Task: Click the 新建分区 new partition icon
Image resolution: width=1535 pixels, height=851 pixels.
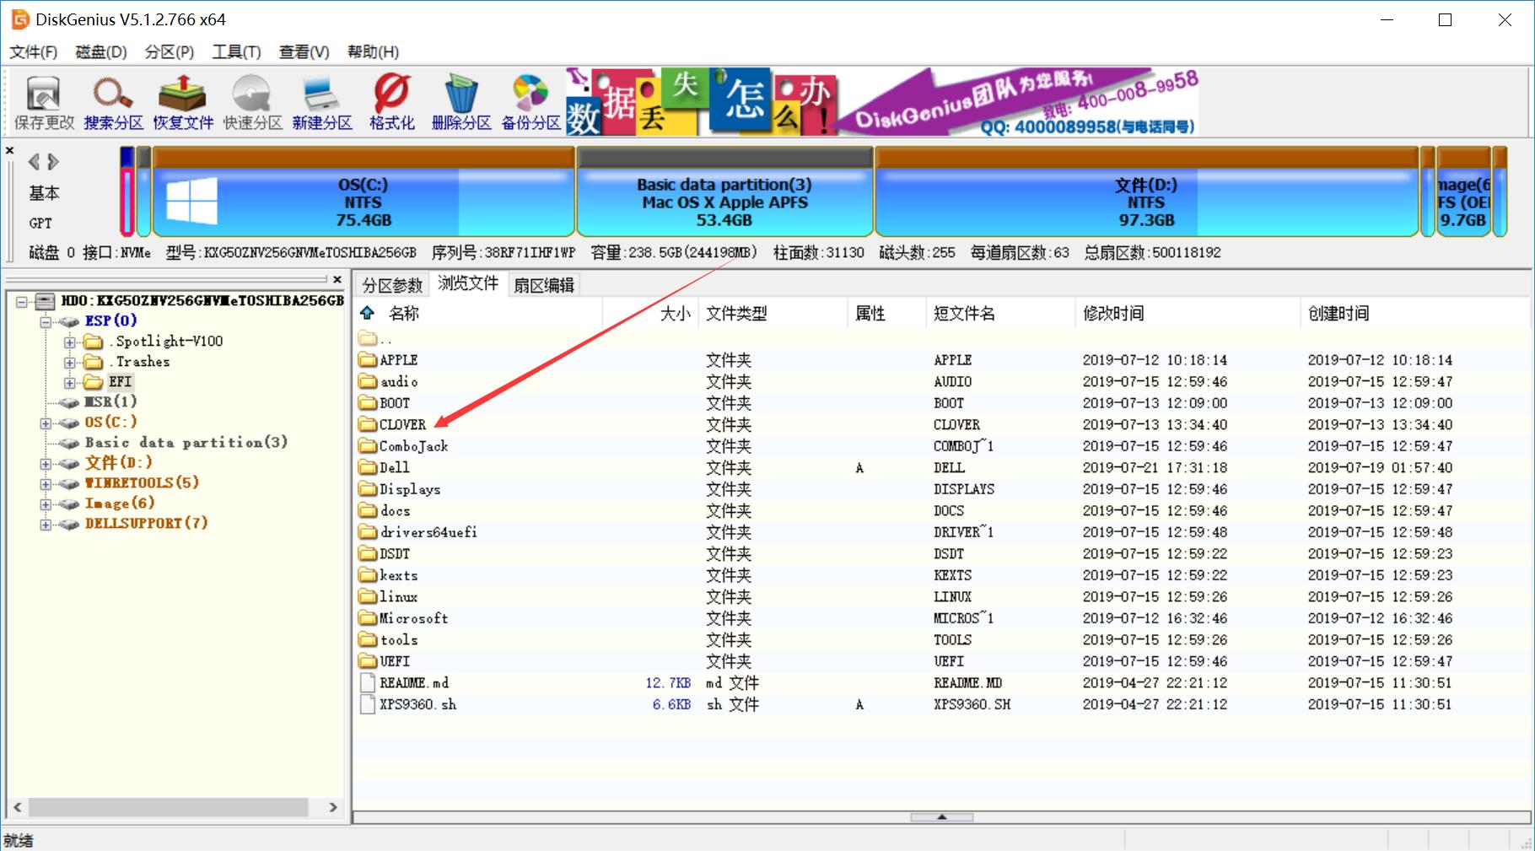Action: pos(320,100)
